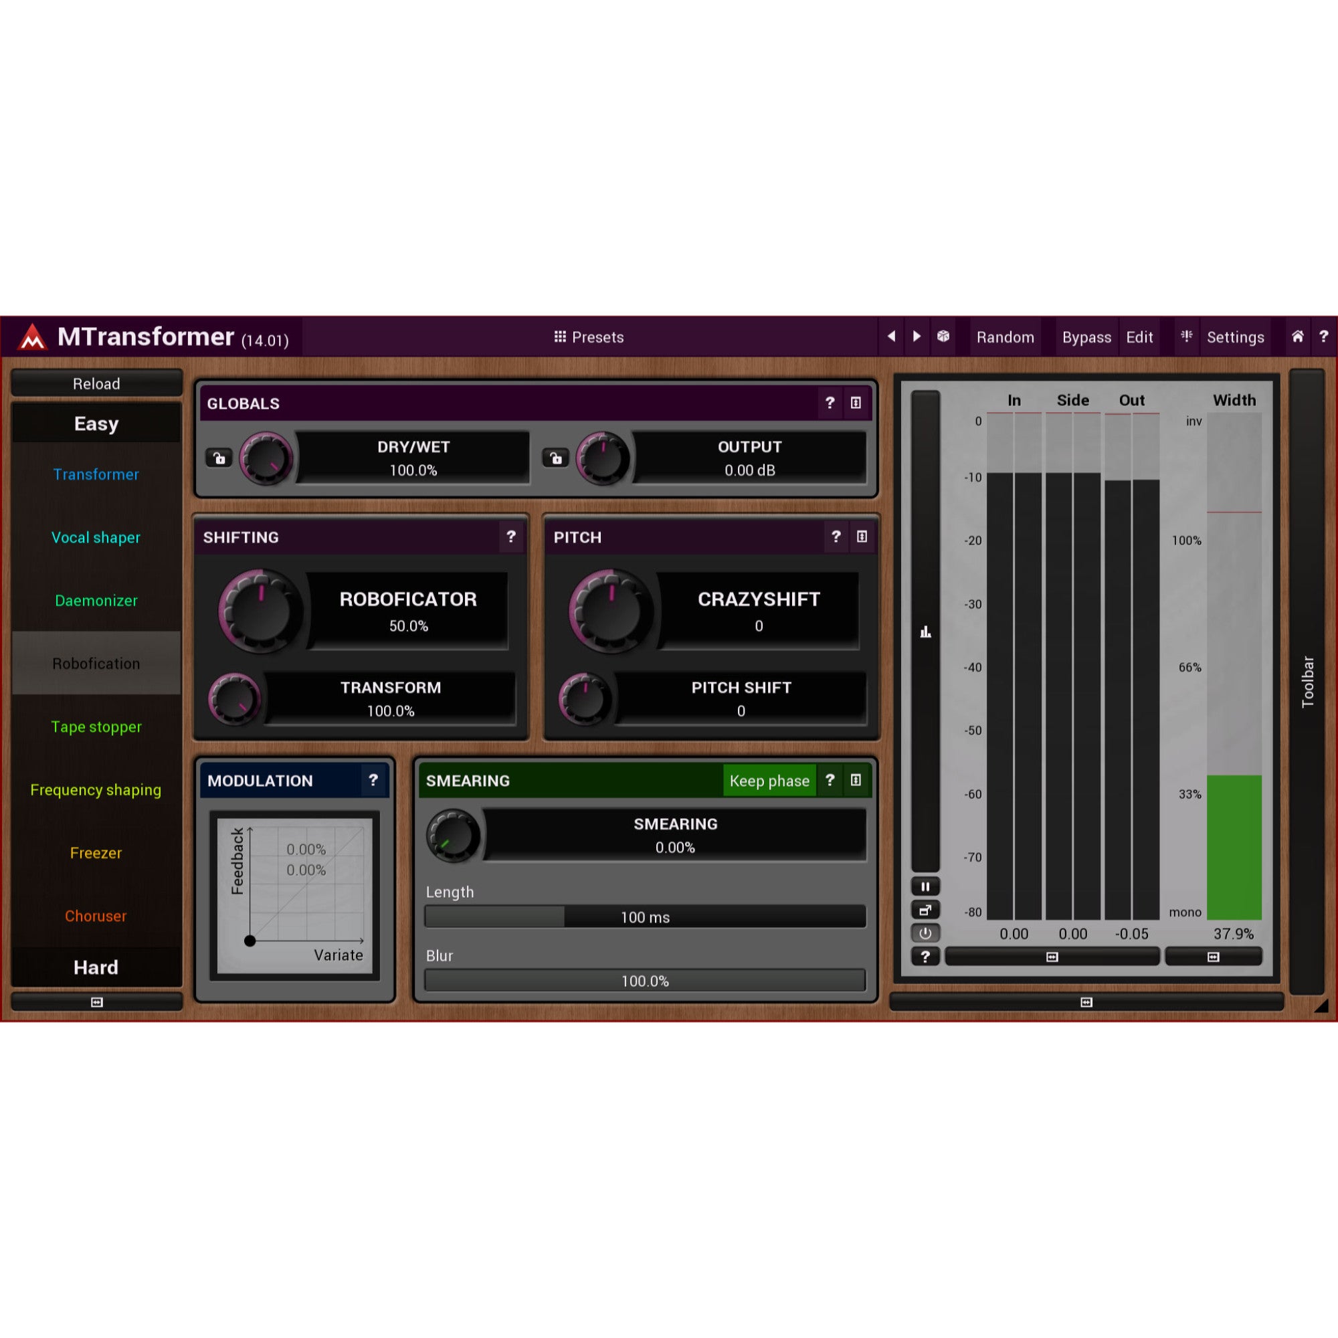The width and height of the screenshot is (1338, 1338).
Task: Click the Random button
Action: pyautogui.click(x=1006, y=337)
